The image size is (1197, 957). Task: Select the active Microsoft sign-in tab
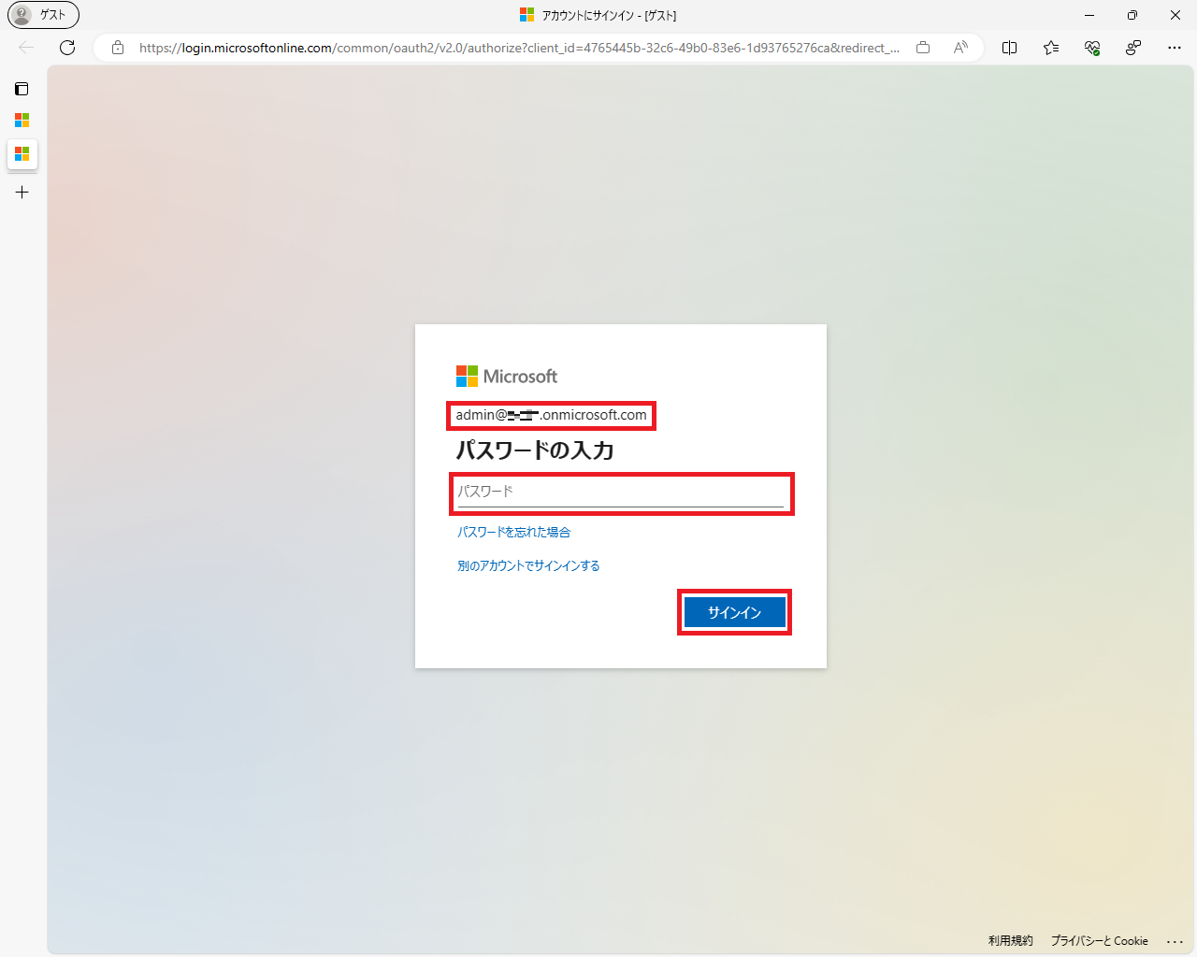(x=22, y=154)
